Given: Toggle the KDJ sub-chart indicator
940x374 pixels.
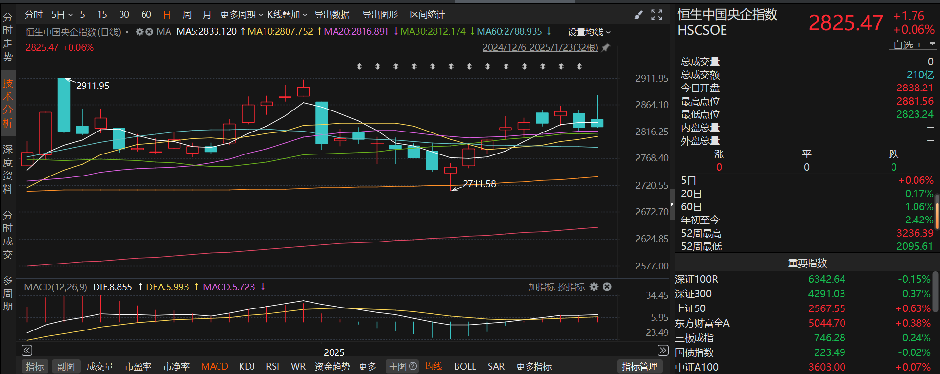Looking at the screenshot, I should pyautogui.click(x=247, y=366).
